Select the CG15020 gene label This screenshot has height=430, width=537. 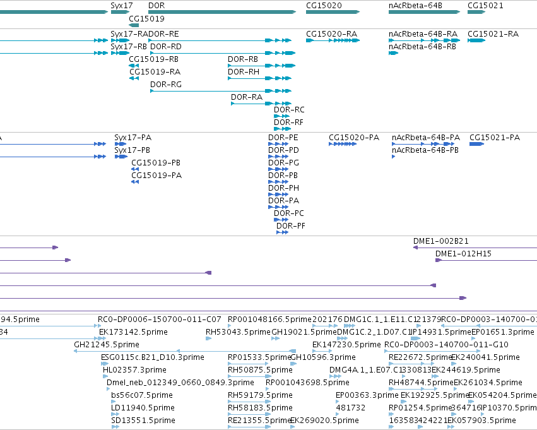tap(324, 6)
